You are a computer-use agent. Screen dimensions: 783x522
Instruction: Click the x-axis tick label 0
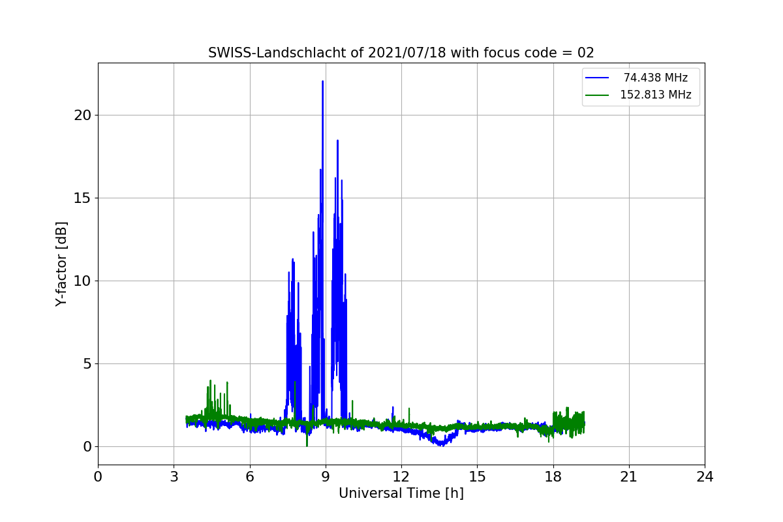pyautogui.click(x=98, y=477)
